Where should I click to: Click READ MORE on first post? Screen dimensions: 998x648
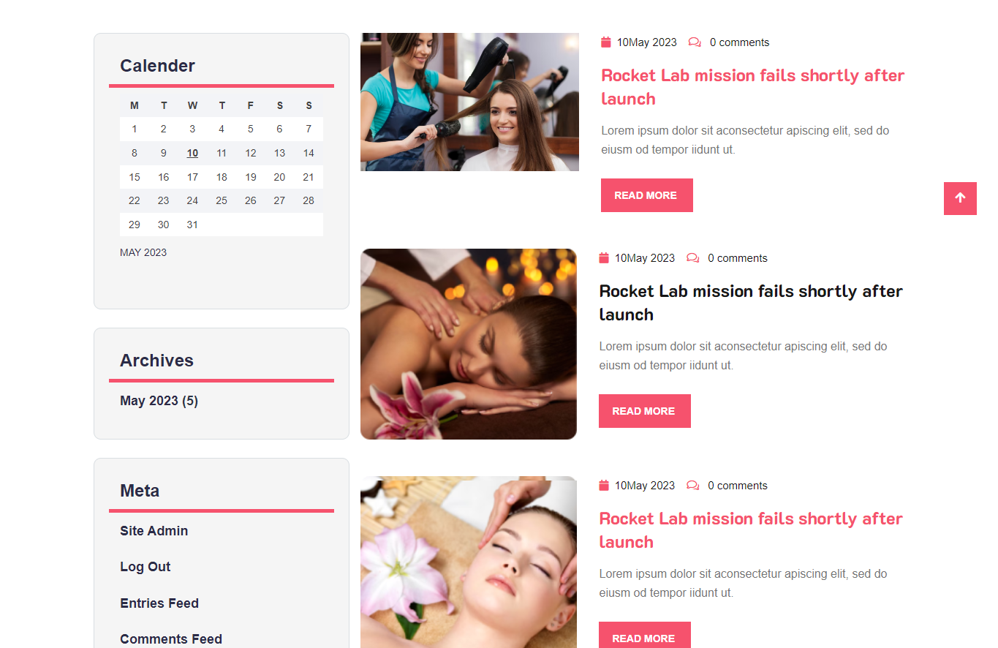click(647, 195)
